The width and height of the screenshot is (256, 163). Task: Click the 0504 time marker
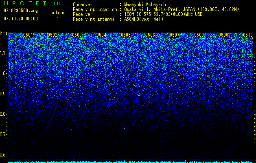click(x=101, y=35)
